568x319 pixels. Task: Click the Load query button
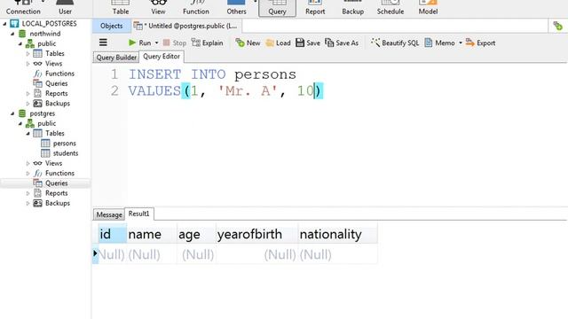pyautogui.click(x=278, y=43)
